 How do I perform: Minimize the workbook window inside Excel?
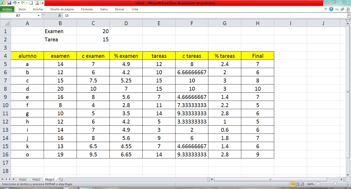pyautogui.click(x=337, y=9)
